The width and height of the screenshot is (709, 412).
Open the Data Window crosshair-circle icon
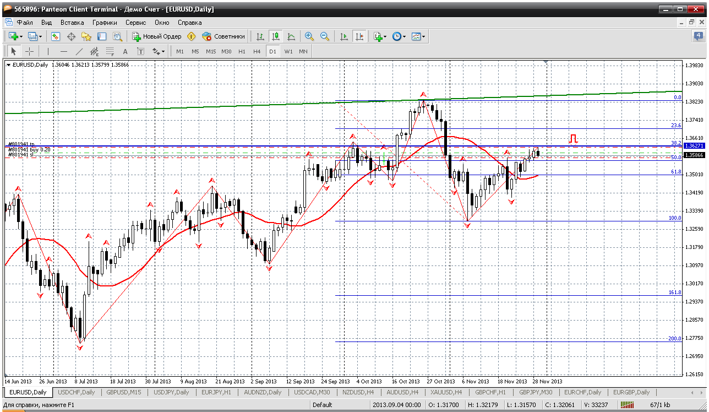click(x=71, y=36)
